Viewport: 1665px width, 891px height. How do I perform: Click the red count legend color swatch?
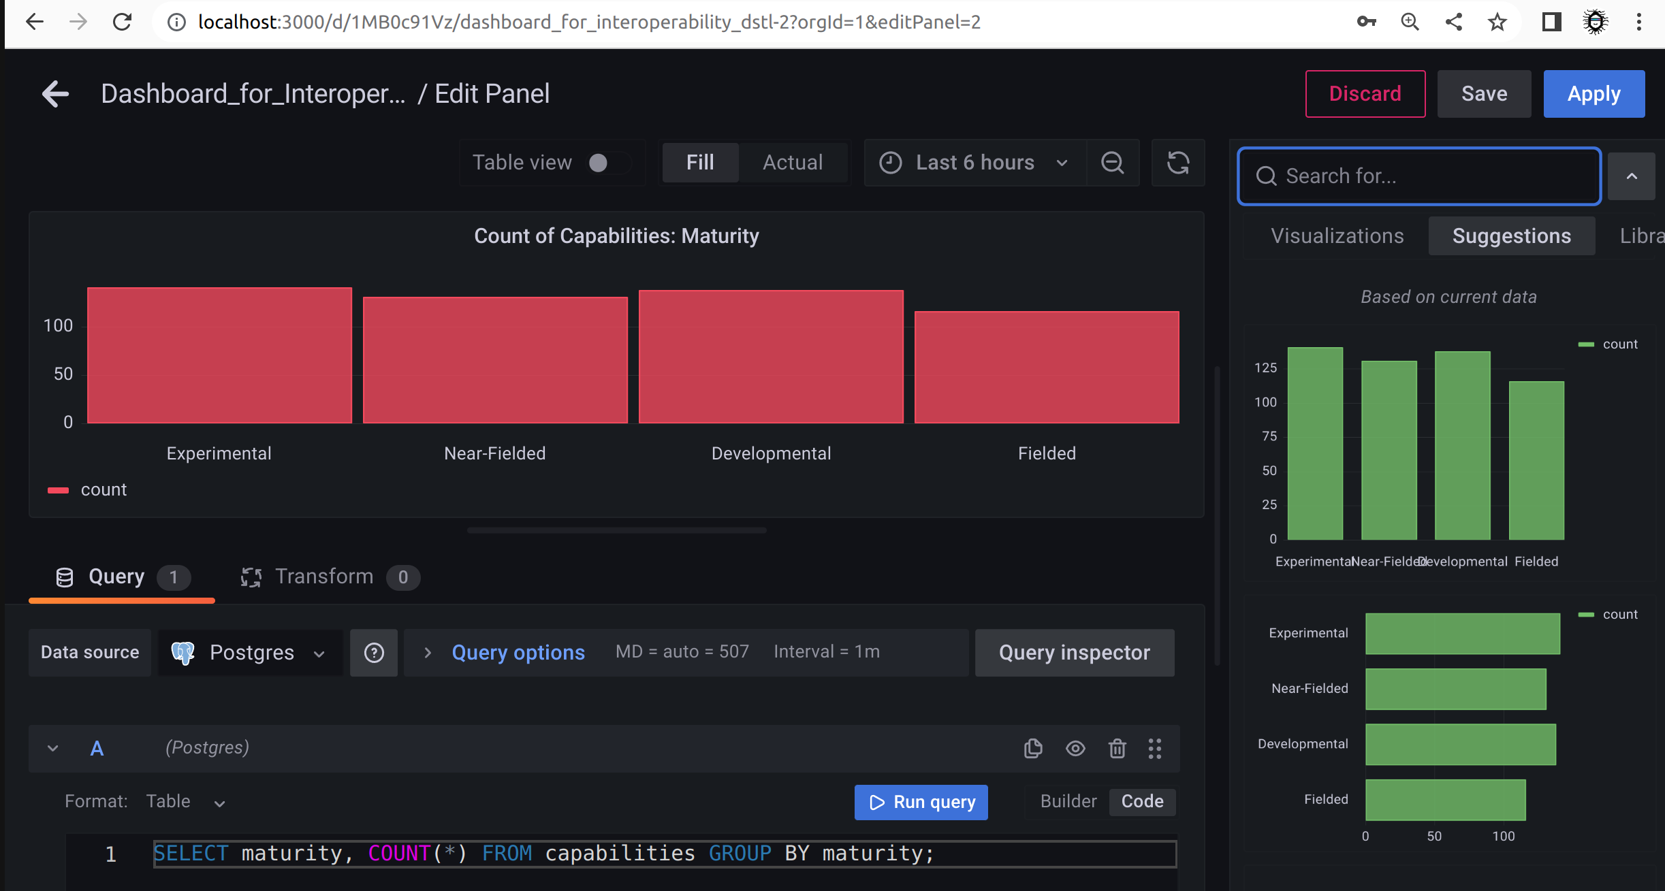coord(59,490)
